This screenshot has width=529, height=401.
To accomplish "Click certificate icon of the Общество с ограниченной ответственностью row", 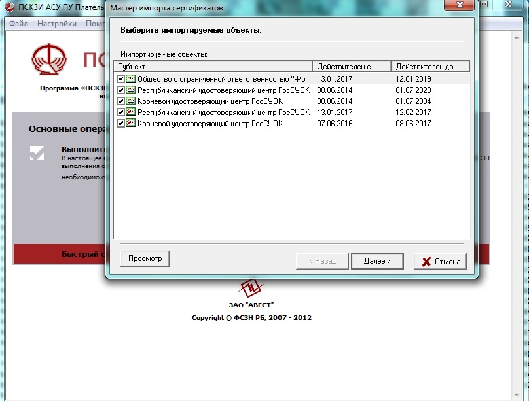I will pos(131,79).
